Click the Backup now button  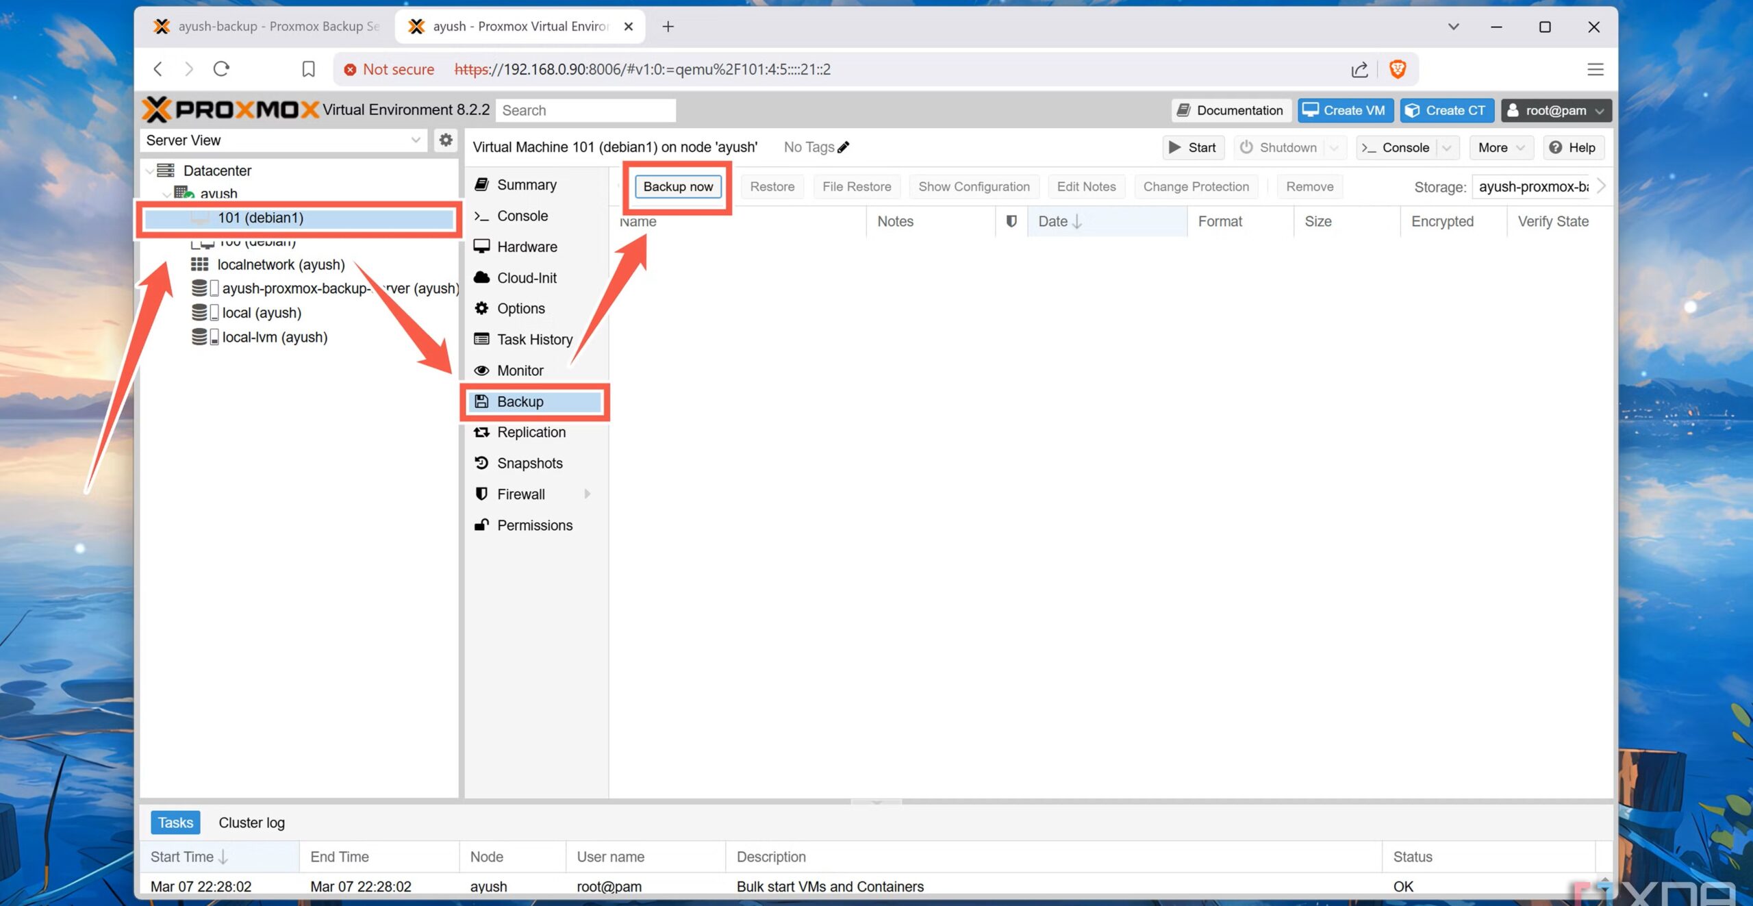click(x=677, y=186)
